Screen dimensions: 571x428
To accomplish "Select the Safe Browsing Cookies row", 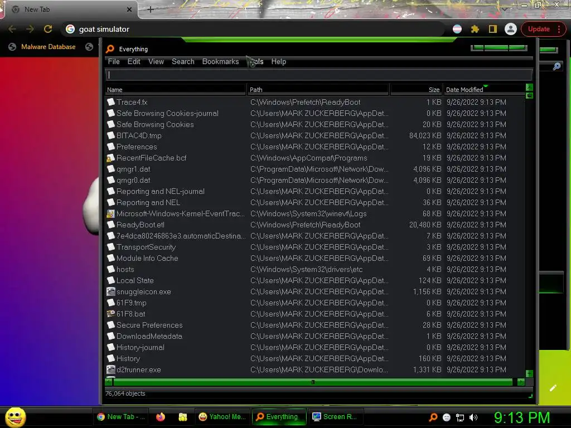I will (315, 124).
